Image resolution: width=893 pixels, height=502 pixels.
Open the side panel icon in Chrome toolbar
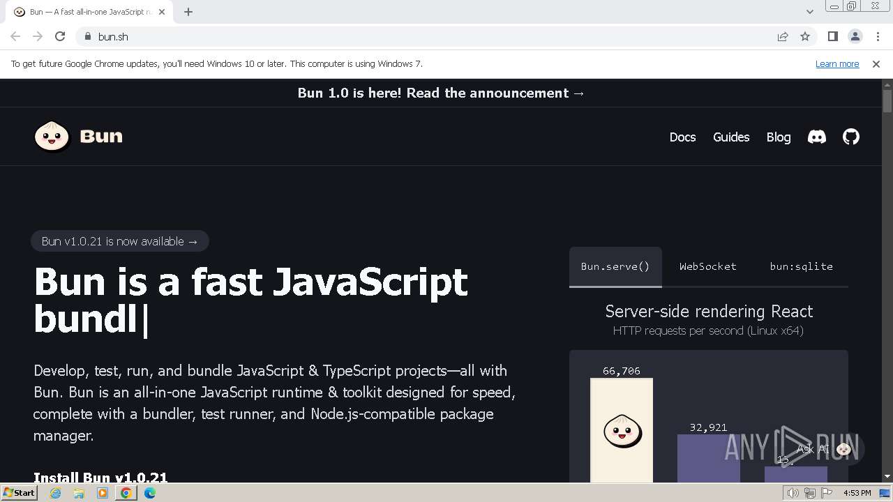tap(832, 36)
